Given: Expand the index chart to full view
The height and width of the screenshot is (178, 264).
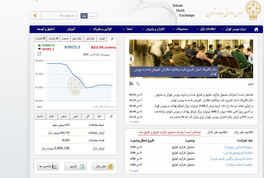Looking at the screenshot, I should 39,54.
